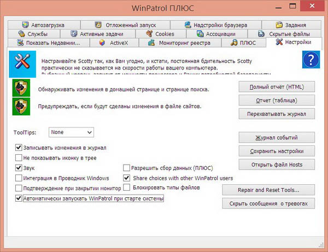Viewport: 328px width, 252px height.
Task: Open the Отложенный запуск tab
Action: pos(125,25)
